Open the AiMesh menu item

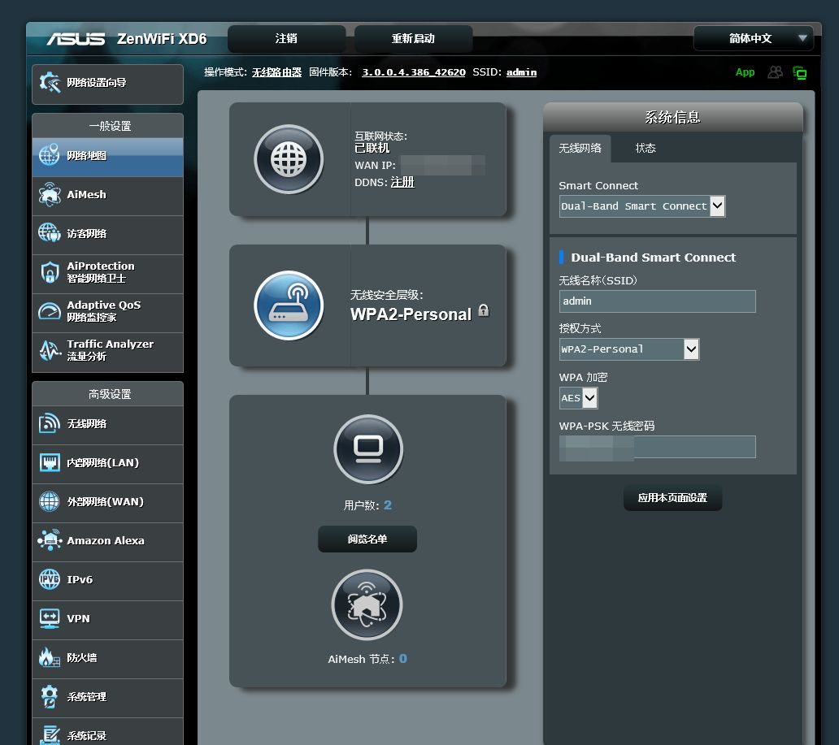point(107,195)
